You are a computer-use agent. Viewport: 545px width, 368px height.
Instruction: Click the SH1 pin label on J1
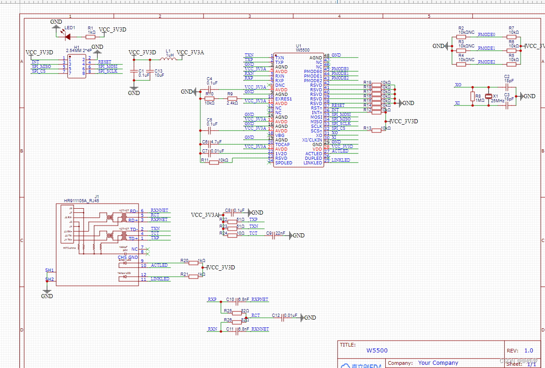[49, 270]
